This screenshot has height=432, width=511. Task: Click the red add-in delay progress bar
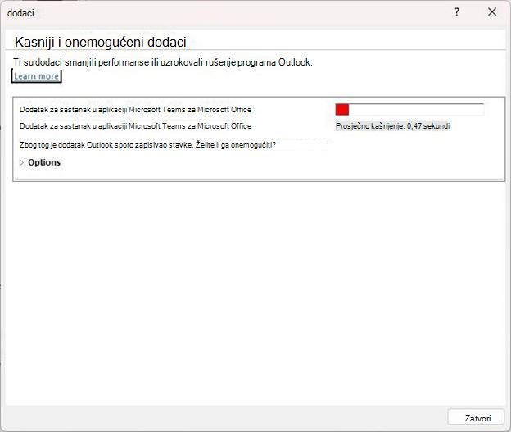pyautogui.click(x=409, y=109)
